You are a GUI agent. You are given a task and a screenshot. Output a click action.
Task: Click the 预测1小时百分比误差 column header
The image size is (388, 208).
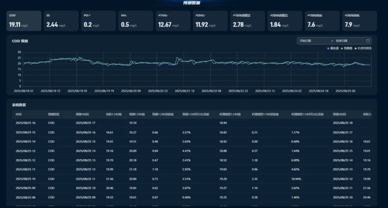tap(197, 114)
